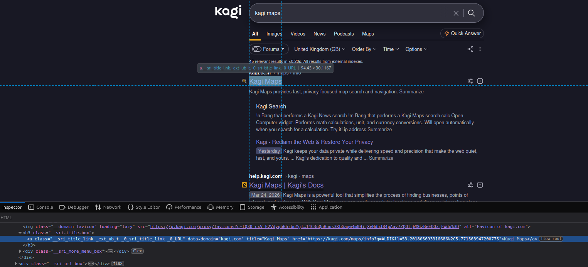Image resolution: width=588 pixels, height=267 pixels.
Task: Open the Network devtools tab
Action: point(108,207)
